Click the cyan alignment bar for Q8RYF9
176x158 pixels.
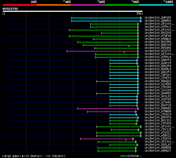click(124, 60)
